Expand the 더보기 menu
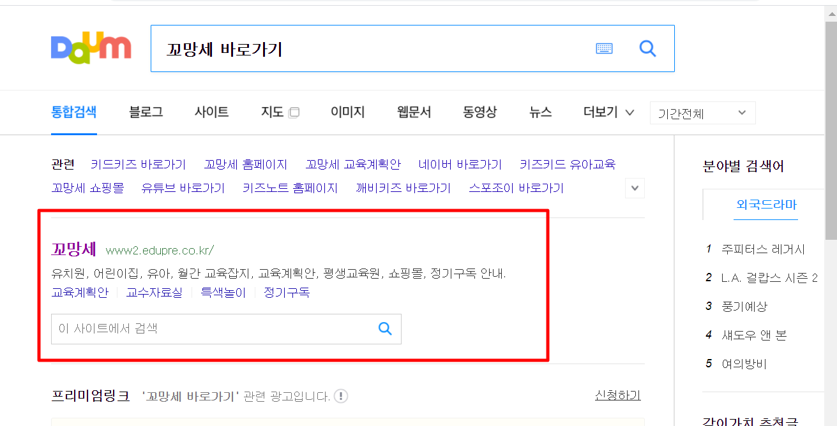 pos(608,112)
